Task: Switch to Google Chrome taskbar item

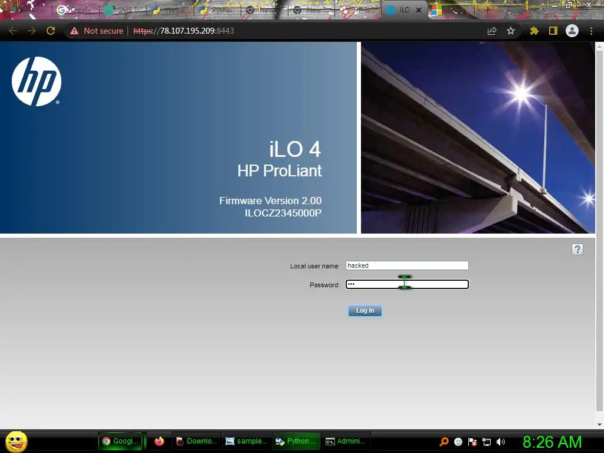Action: pyautogui.click(x=120, y=441)
